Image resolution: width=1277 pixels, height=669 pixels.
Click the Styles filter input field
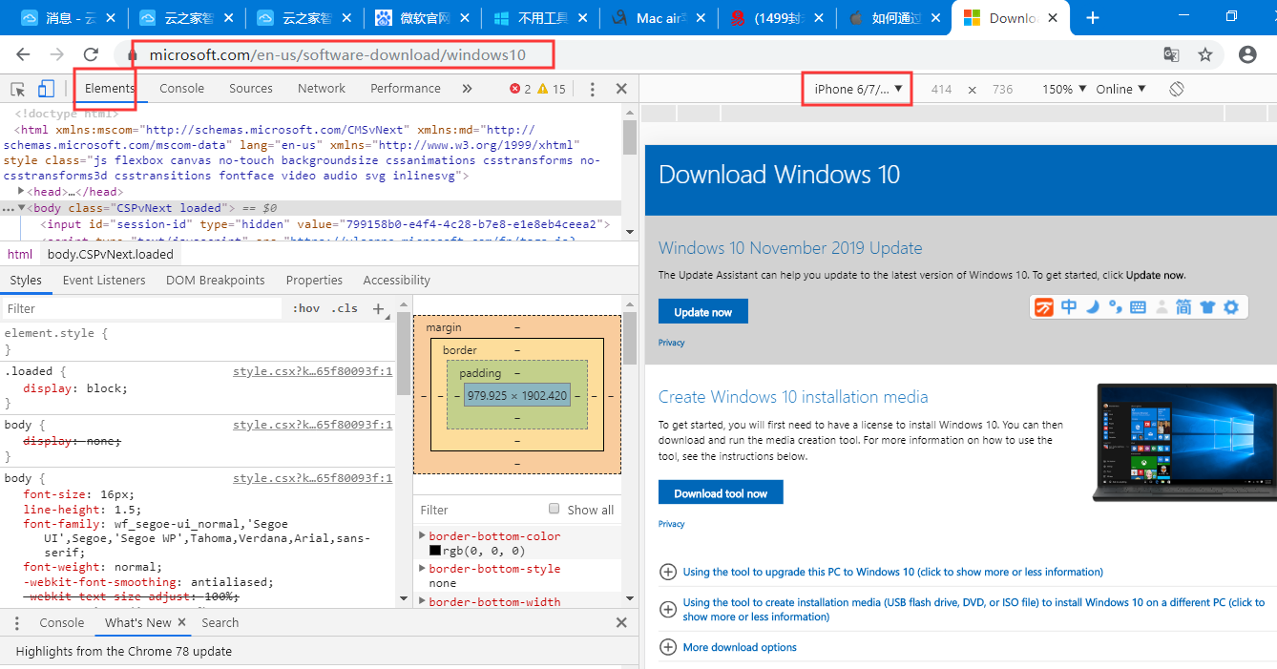[143, 309]
